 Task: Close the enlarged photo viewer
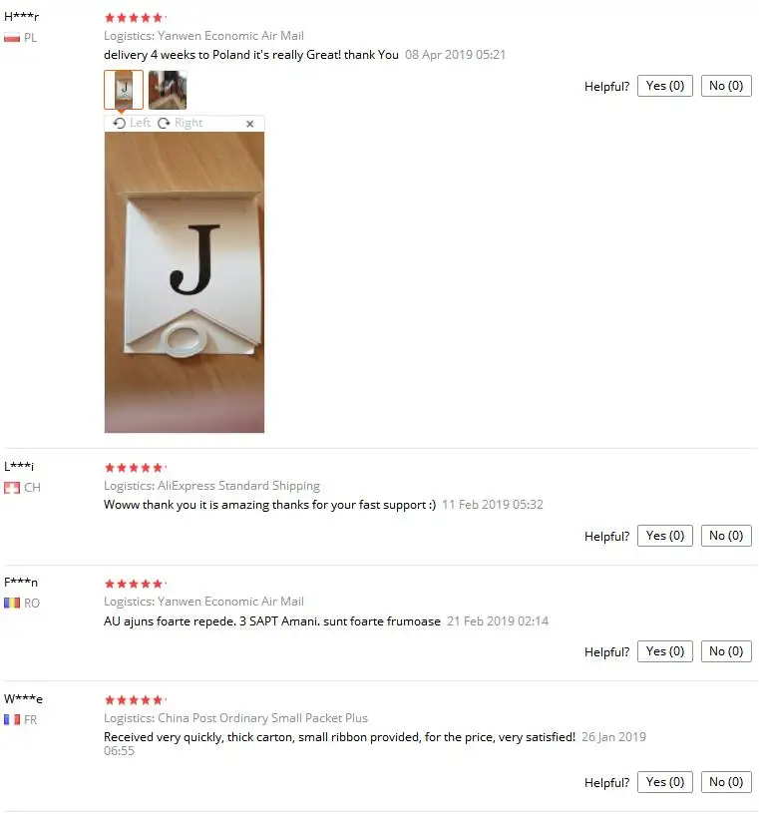pos(249,124)
